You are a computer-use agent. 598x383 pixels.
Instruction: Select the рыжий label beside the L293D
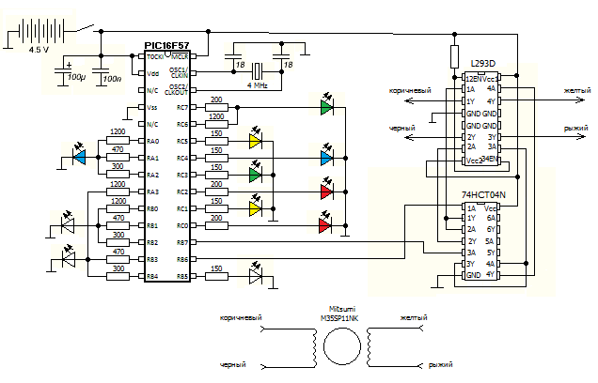(x=576, y=129)
